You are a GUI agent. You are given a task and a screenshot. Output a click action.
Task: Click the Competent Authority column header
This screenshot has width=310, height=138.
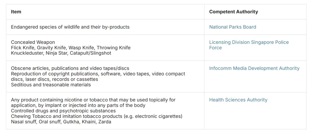point(233,12)
